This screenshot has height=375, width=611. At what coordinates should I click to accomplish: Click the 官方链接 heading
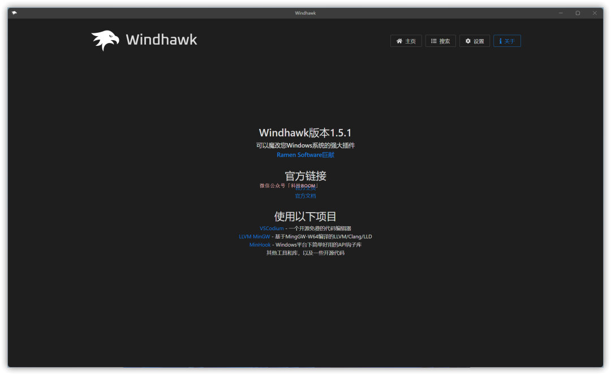(305, 176)
